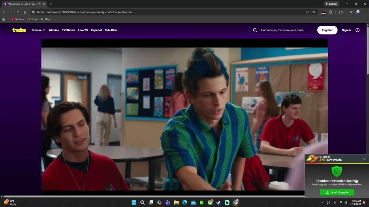
Task: View site information icon in address bar
Action: pos(33,12)
